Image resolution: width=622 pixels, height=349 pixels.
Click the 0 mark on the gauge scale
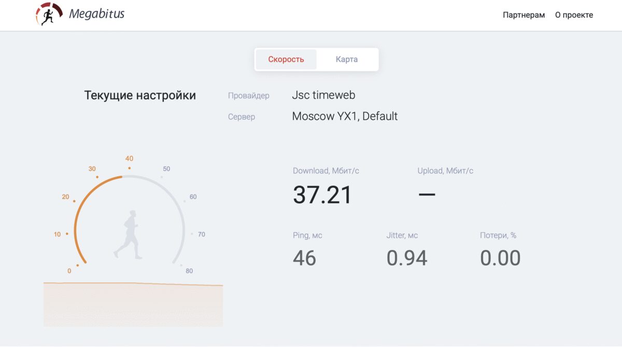point(69,270)
